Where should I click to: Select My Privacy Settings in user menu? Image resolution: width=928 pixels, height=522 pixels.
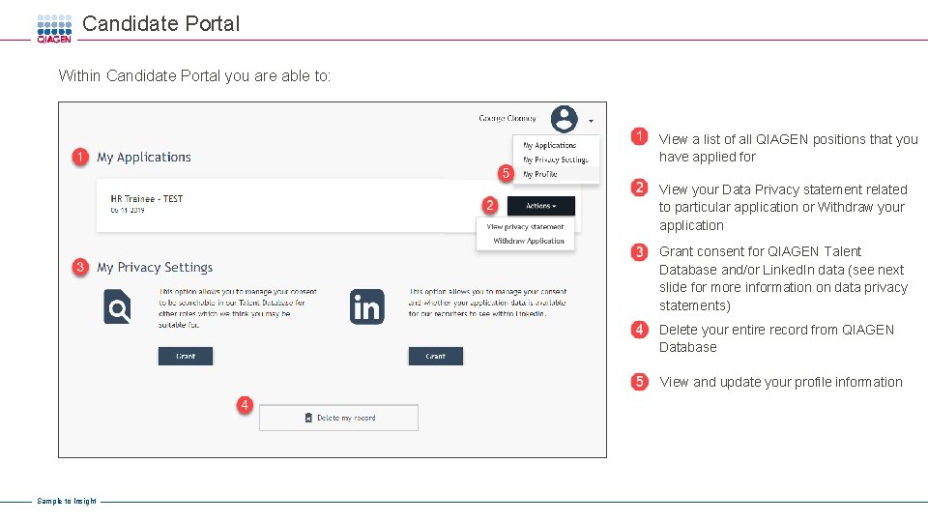tap(555, 159)
